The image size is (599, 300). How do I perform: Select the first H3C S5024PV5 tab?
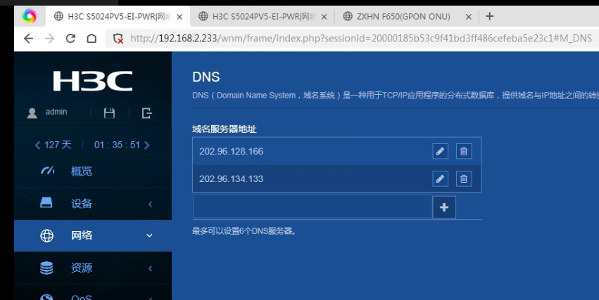118,16
